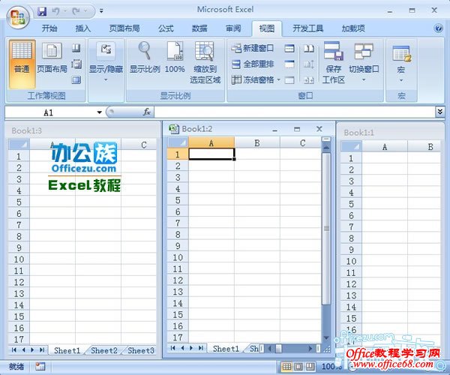450x375 pixels.
Task: Save the workbook from quick access toolbar
Action: [x=42, y=11]
